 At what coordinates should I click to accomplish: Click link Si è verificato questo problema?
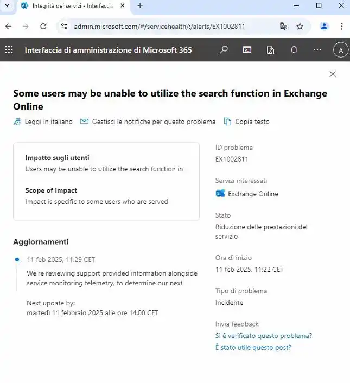264,336
